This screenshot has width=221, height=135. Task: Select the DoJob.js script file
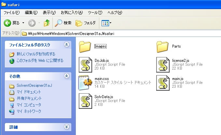pos(85,64)
